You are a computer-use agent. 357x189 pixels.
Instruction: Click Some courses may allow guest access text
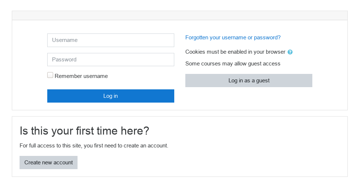point(233,64)
